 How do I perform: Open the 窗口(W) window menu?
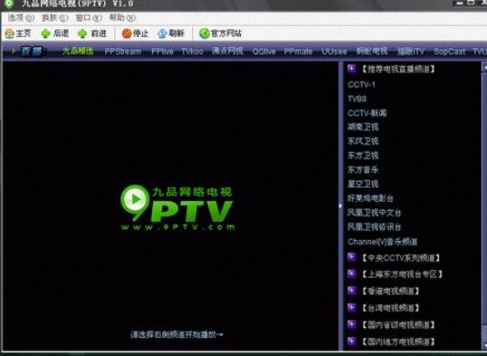(x=89, y=18)
